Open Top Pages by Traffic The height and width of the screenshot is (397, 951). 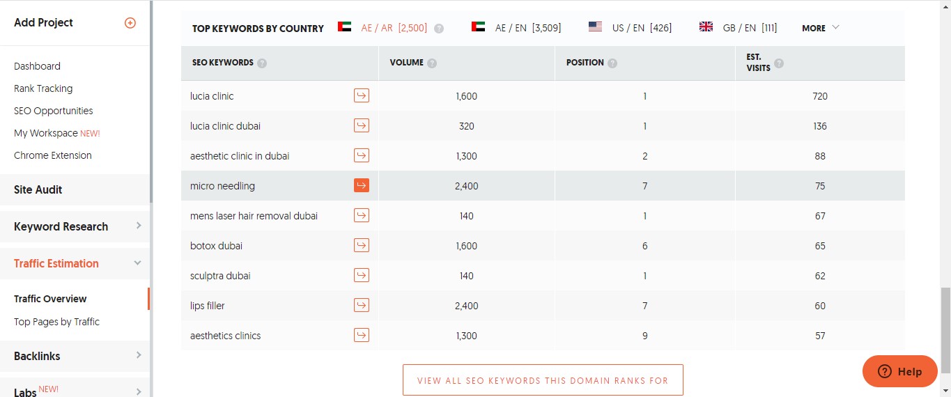point(56,322)
